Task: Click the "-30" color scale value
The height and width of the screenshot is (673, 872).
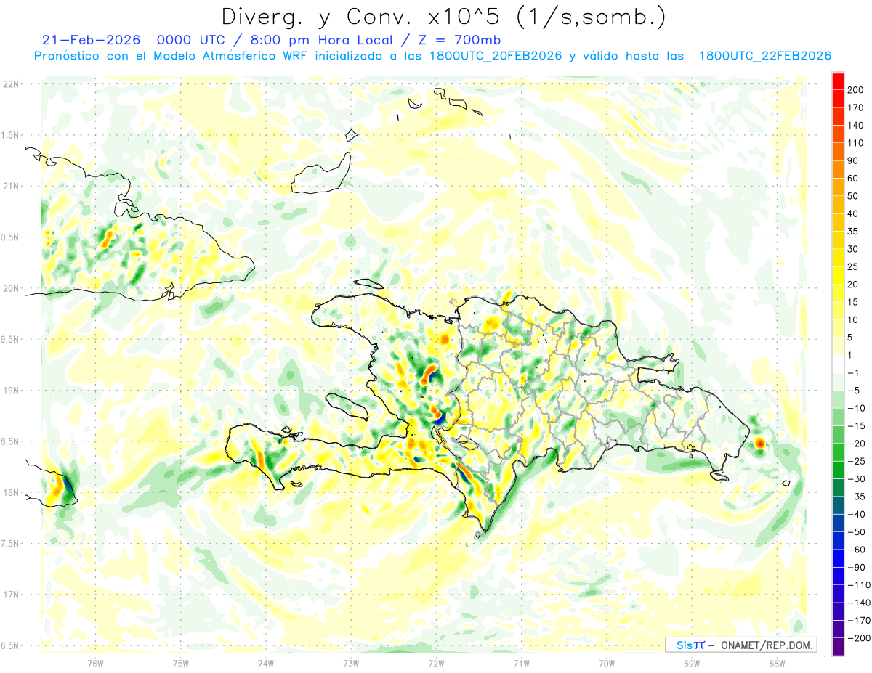Action: point(856,479)
